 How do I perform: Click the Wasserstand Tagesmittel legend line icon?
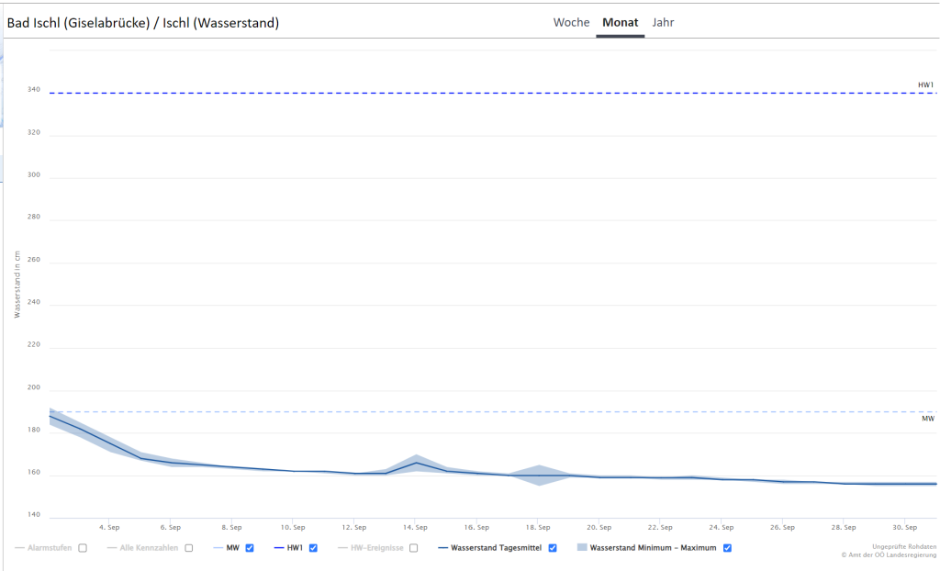[443, 548]
